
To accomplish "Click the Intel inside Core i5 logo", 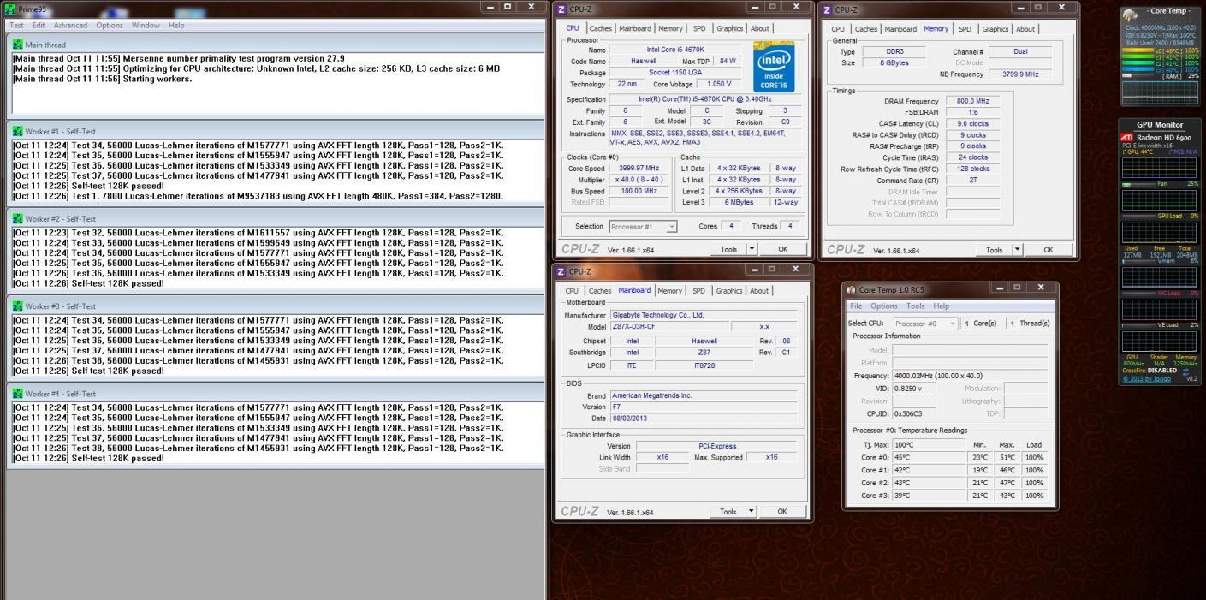I will click(x=775, y=66).
